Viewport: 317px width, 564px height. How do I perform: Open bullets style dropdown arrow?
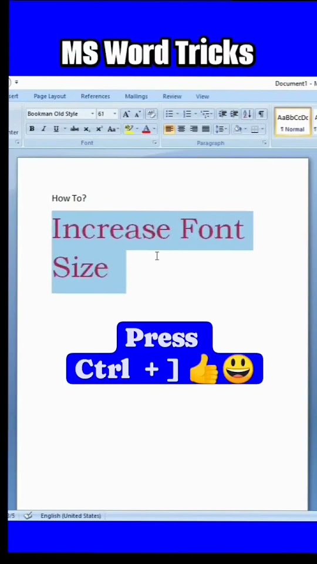click(x=177, y=114)
